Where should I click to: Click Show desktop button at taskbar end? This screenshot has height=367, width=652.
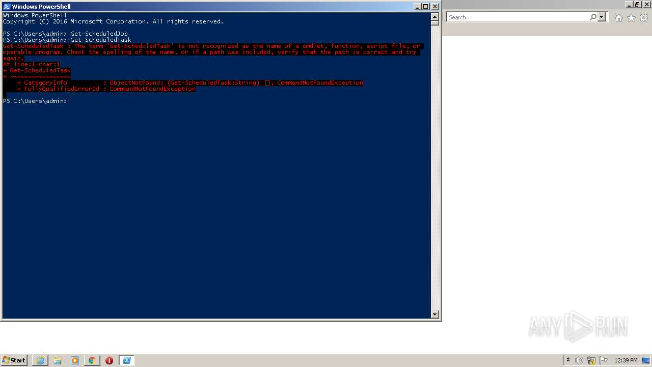coord(647,360)
